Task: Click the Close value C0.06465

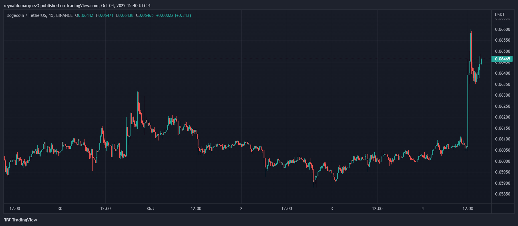Action: click(x=145, y=15)
